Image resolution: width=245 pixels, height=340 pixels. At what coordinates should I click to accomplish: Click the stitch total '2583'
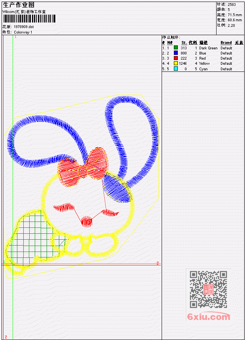232,4
